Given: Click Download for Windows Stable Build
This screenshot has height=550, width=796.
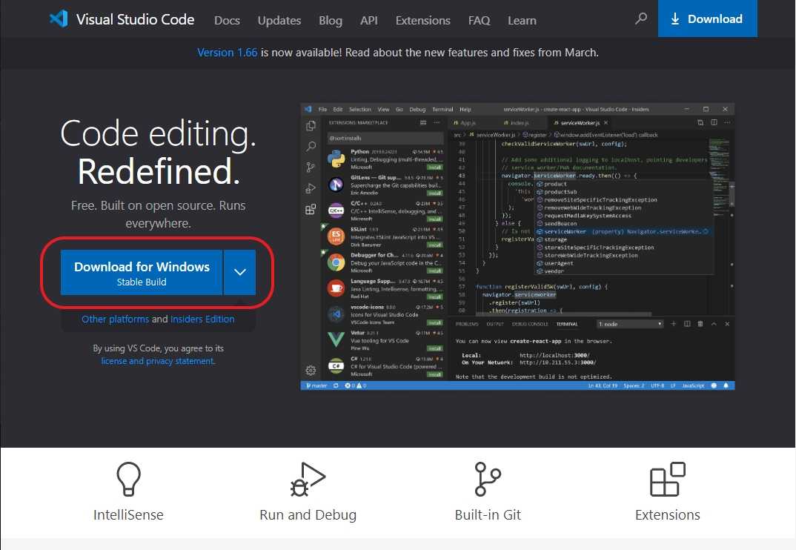Looking at the screenshot, I should pyautogui.click(x=142, y=273).
